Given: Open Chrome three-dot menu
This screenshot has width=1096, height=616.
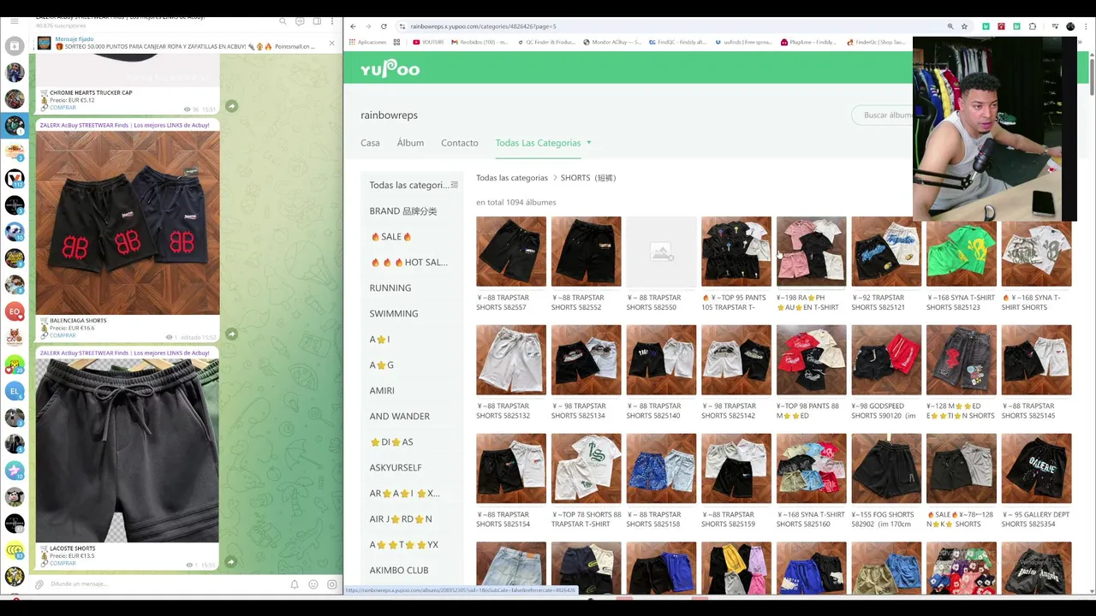Looking at the screenshot, I should [1086, 27].
